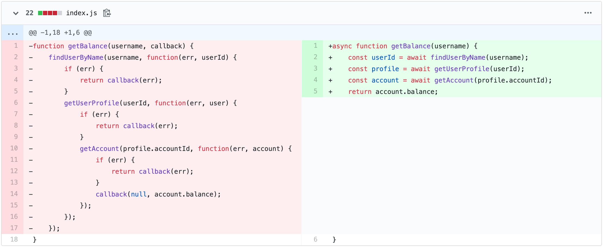The height and width of the screenshot is (247, 603).
Task: Click the deleted callback(null, account.balance) line
Action: (158, 194)
